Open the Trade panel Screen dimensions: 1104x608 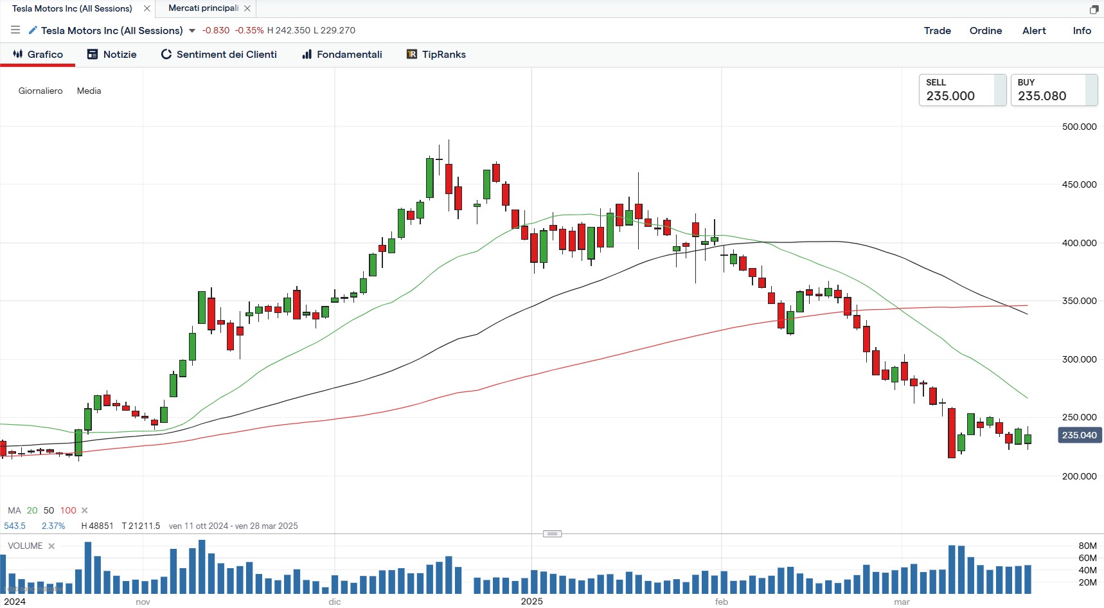point(937,31)
